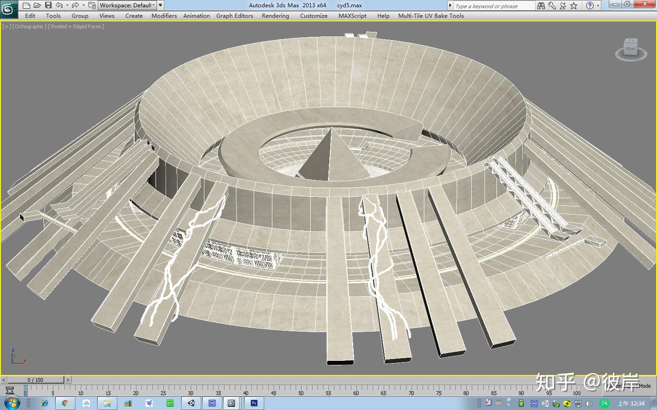Create a new scene with New icon
This screenshot has width=657, height=410.
tap(26, 5)
